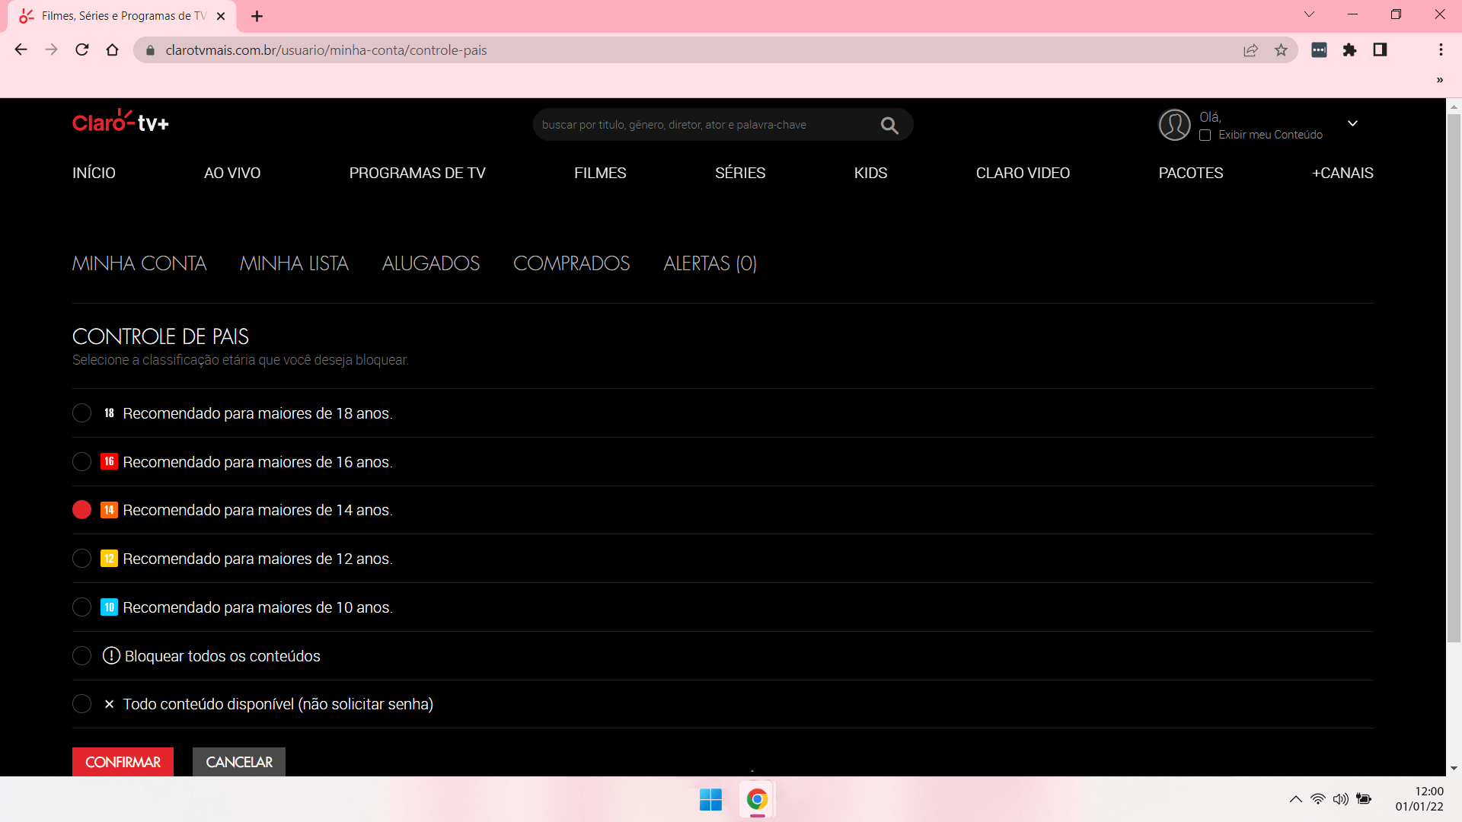This screenshot has height=822, width=1462.
Task: Click the Chrome taskbar icon
Action: point(757,800)
